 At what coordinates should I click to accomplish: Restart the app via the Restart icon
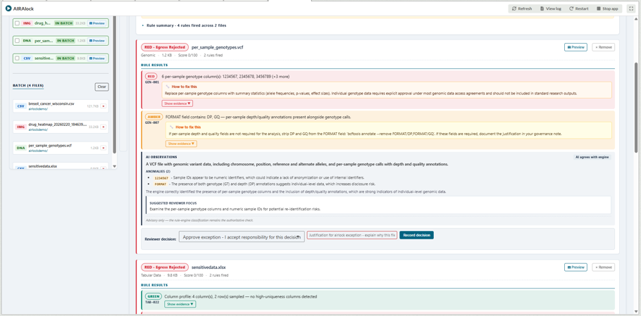(x=571, y=8)
